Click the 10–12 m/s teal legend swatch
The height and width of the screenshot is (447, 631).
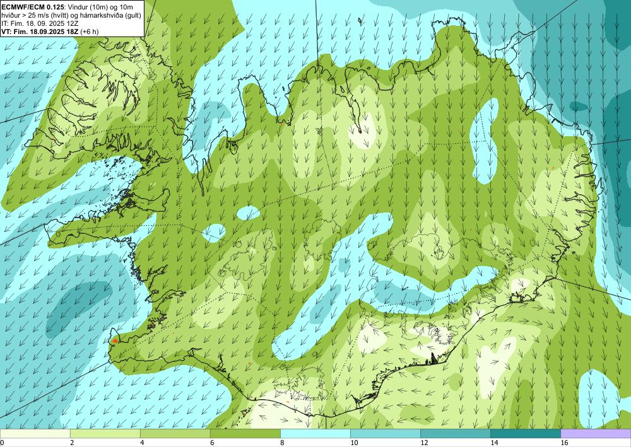click(386, 433)
